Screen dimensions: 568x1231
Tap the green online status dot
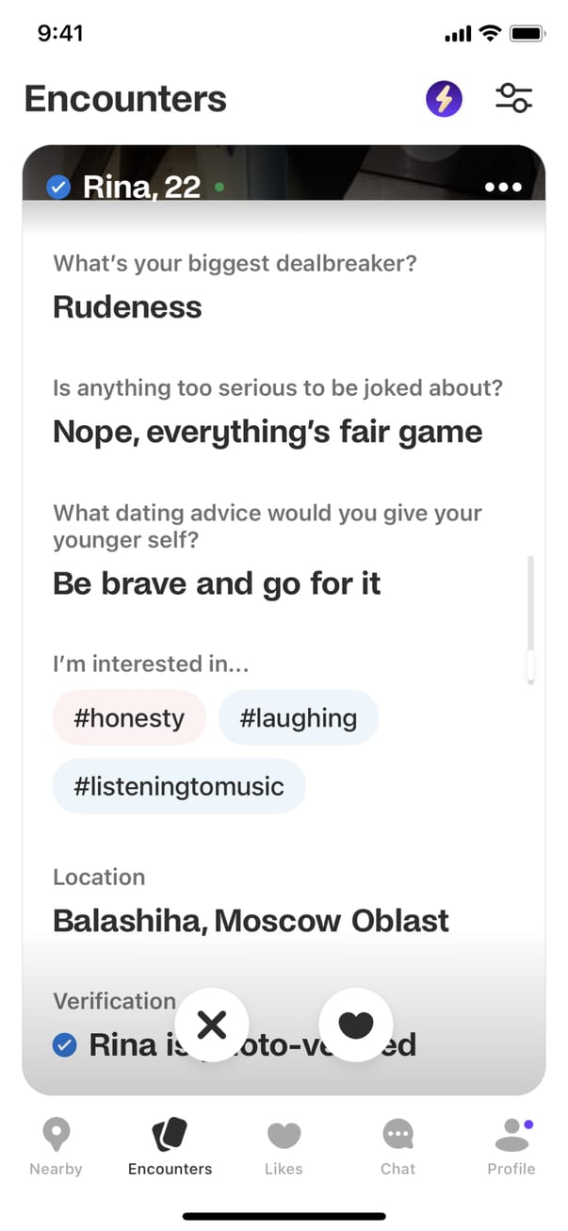(x=219, y=188)
